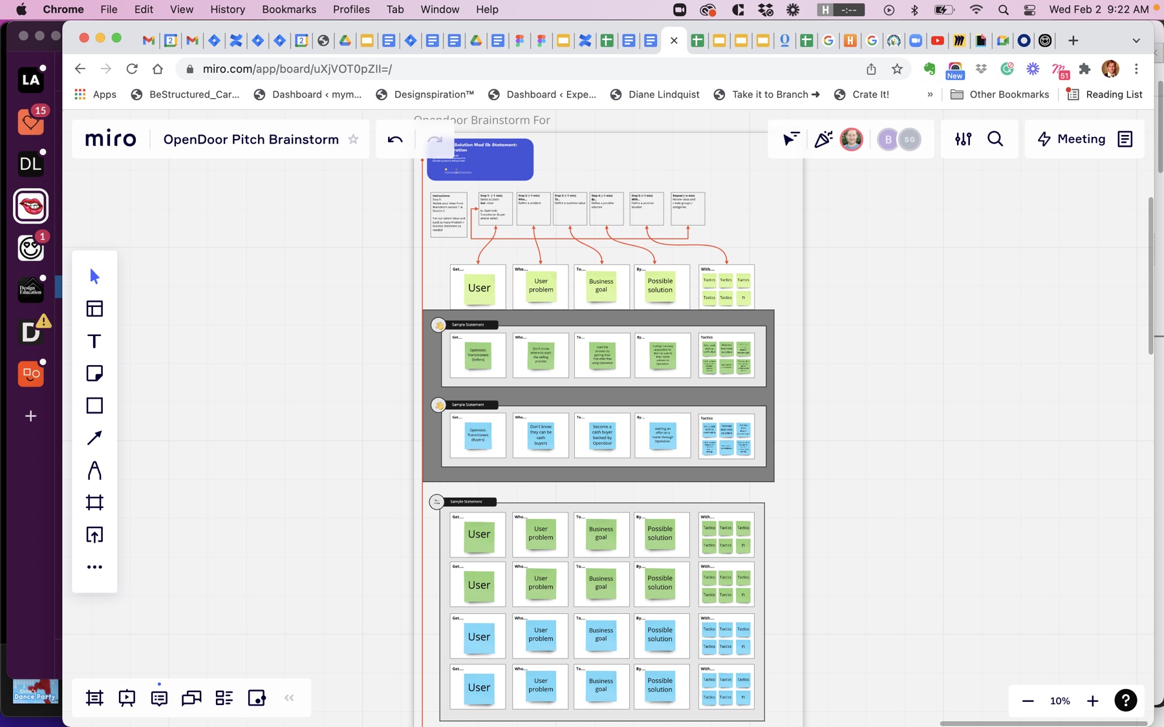This screenshot has width=1164, height=727.
Task: Open the comments panel icon
Action: click(x=159, y=697)
